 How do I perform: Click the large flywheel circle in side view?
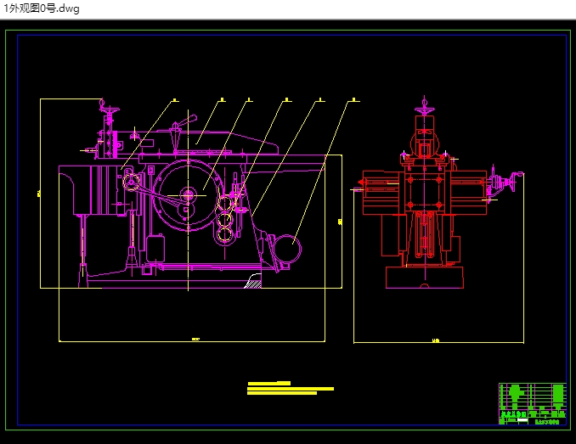tap(189, 195)
